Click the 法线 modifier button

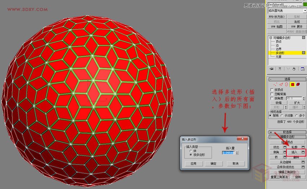(x=297, y=22)
